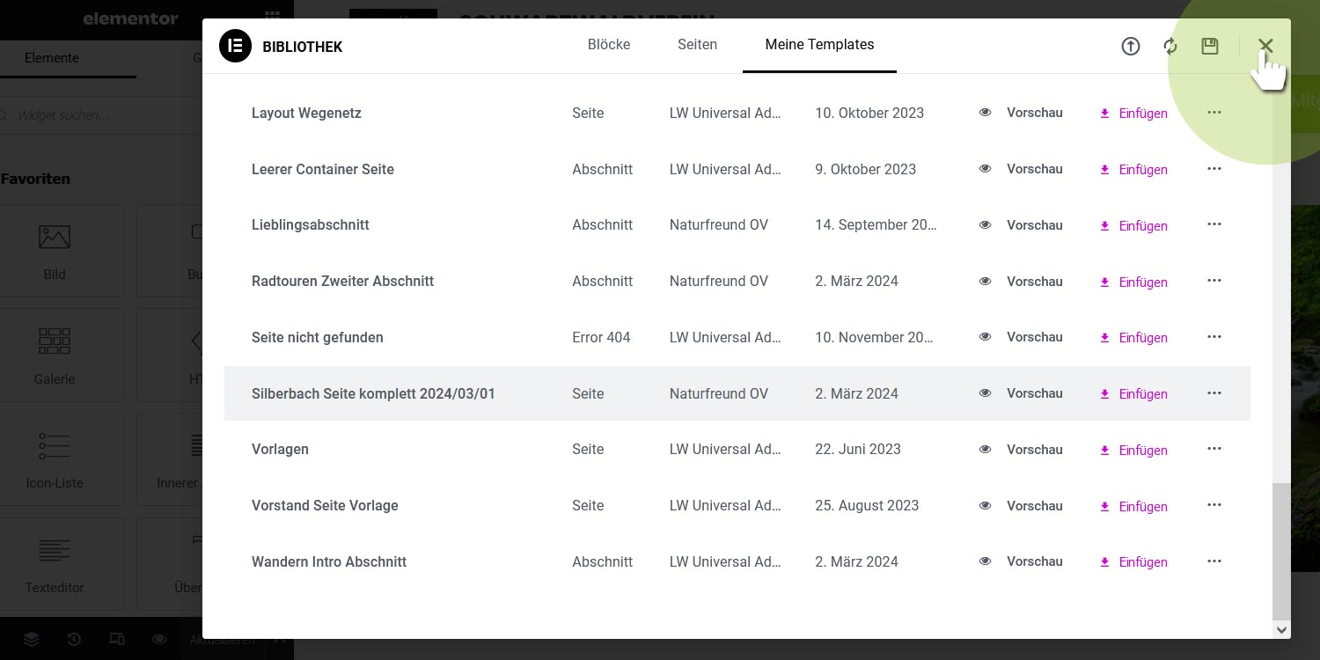Insert the Radtouren Zweiter Abschnitt template

pyautogui.click(x=1133, y=282)
